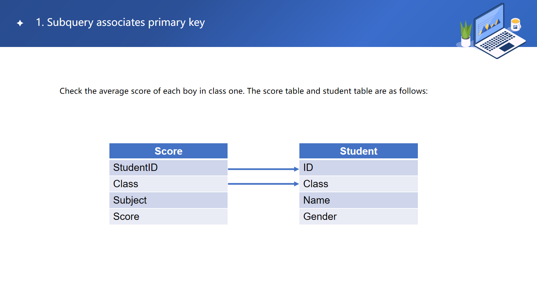Click the laptop trackpad in the illustration

507,47
